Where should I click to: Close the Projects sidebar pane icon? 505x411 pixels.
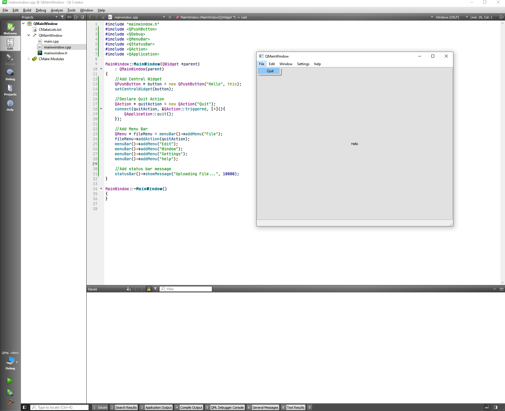(x=83, y=17)
